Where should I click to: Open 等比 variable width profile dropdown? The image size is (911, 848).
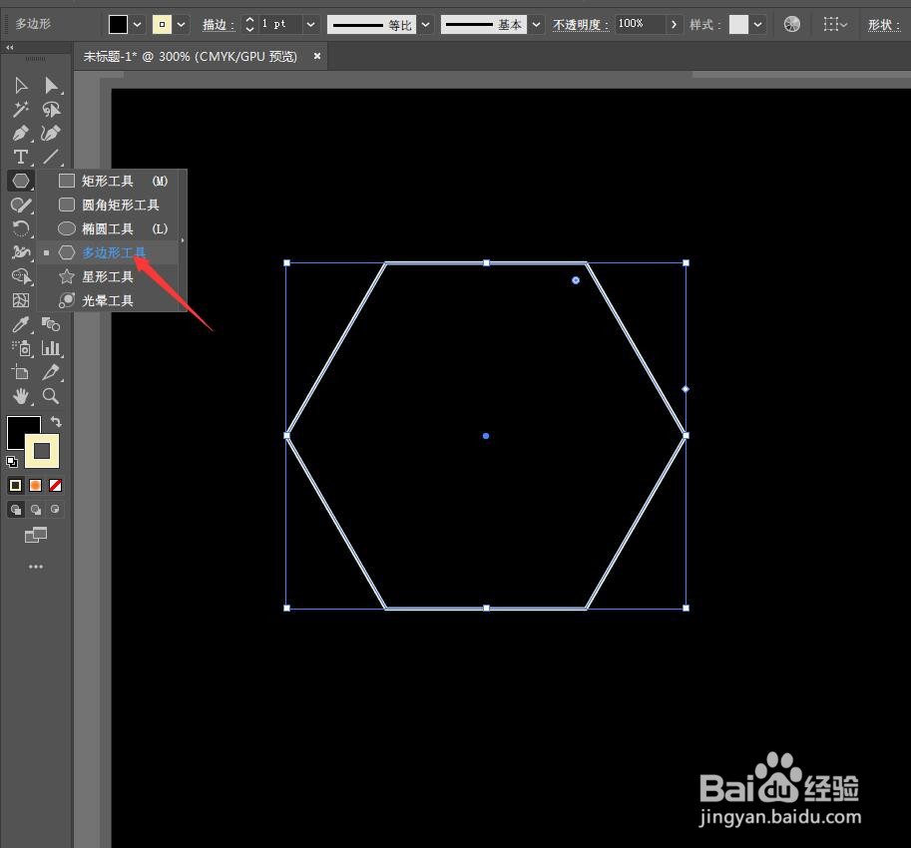pyautogui.click(x=426, y=24)
